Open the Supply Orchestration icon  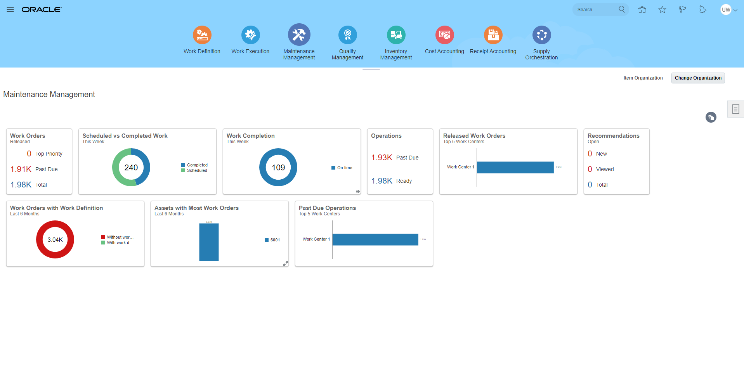pos(541,35)
